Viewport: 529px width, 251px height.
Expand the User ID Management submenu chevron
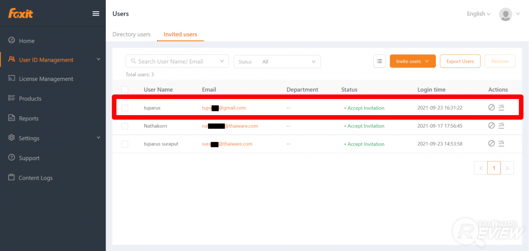[x=98, y=59]
